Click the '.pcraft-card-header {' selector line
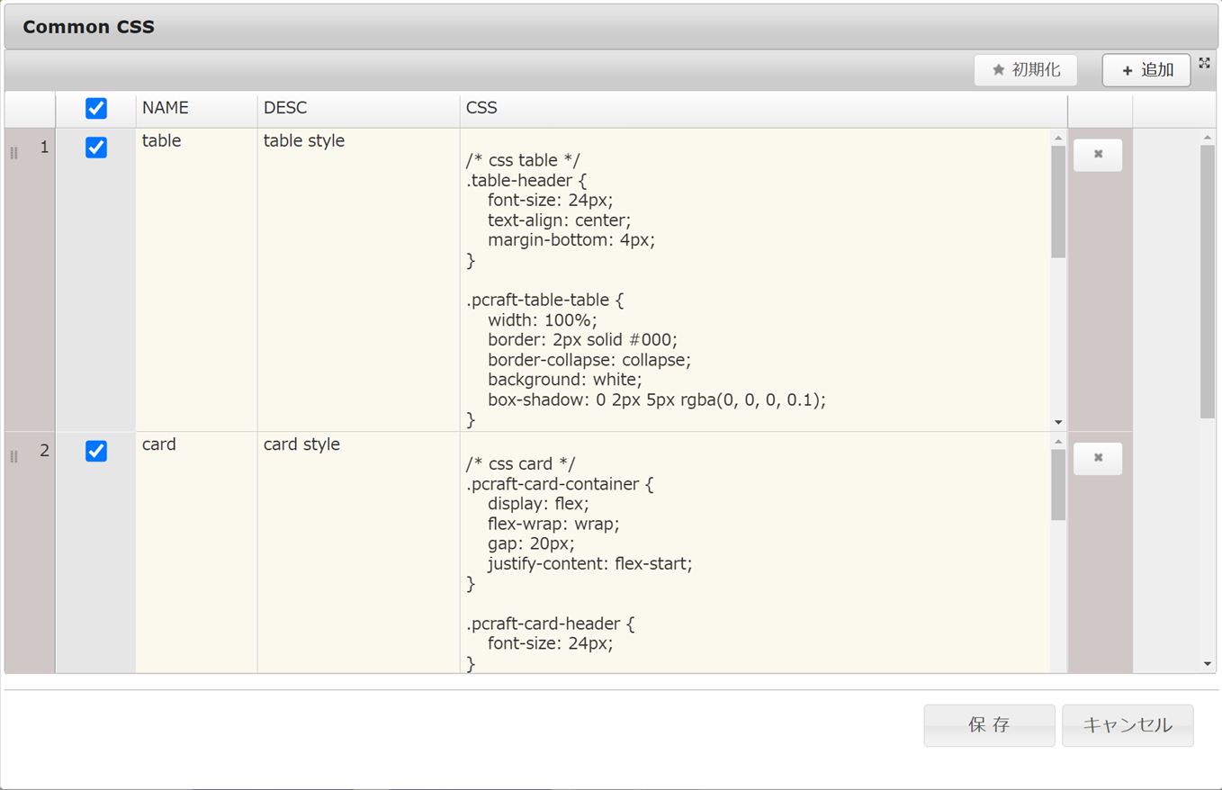This screenshot has width=1222, height=790. [x=550, y=624]
